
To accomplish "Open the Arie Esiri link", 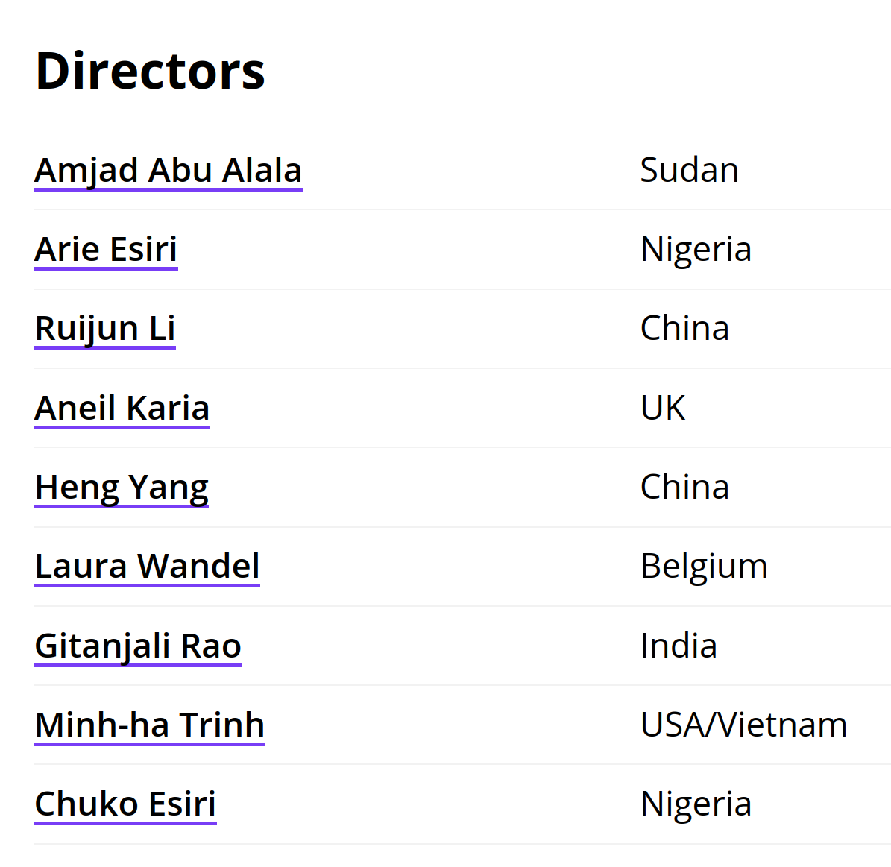I will pyautogui.click(x=107, y=250).
